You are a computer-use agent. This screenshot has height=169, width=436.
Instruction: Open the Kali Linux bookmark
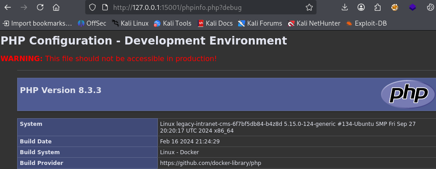click(130, 23)
